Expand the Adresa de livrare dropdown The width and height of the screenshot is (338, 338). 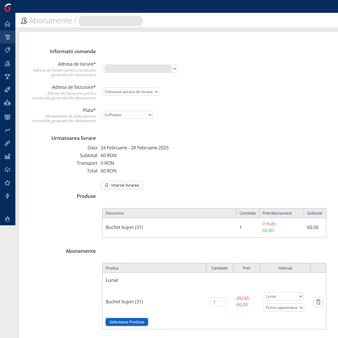click(140, 69)
